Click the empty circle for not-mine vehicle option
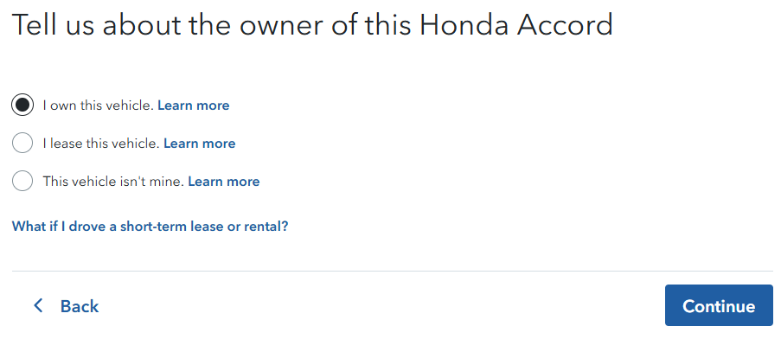This screenshot has width=781, height=339. click(22, 182)
